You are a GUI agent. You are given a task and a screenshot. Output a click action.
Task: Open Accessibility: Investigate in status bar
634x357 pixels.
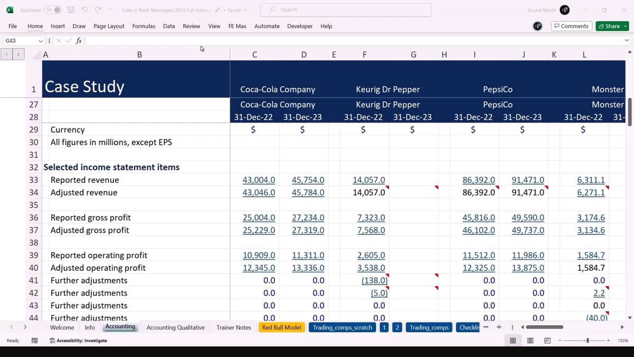tap(79, 341)
